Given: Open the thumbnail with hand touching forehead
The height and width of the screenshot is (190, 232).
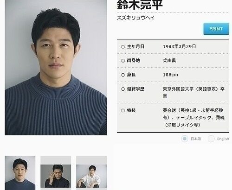Looking at the screenshot, I should point(56,176).
